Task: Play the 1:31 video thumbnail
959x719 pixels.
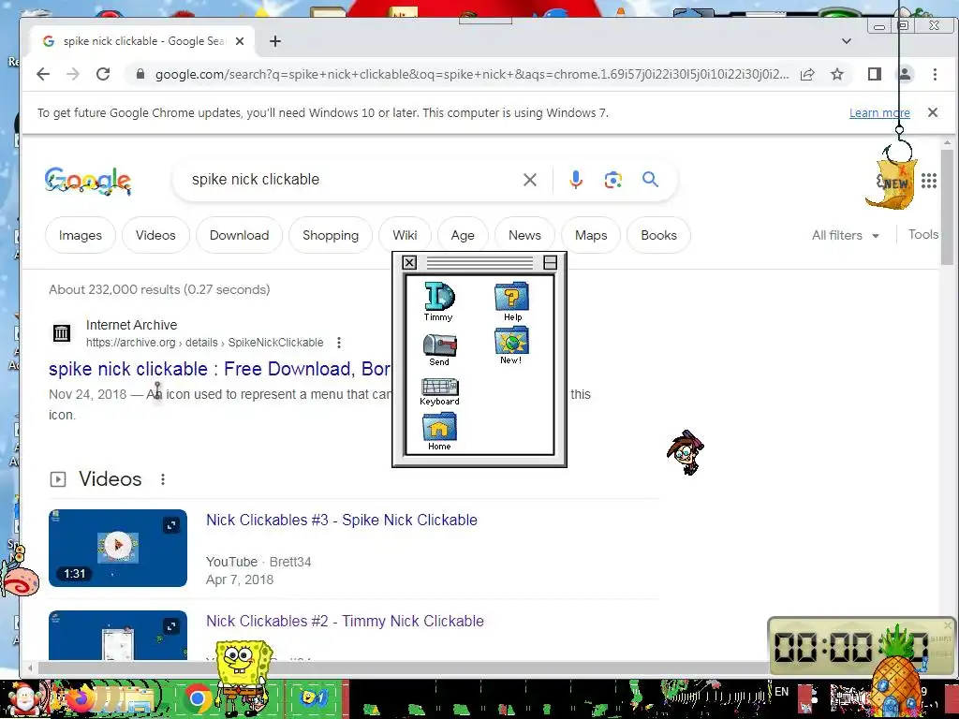Action: pyautogui.click(x=118, y=548)
